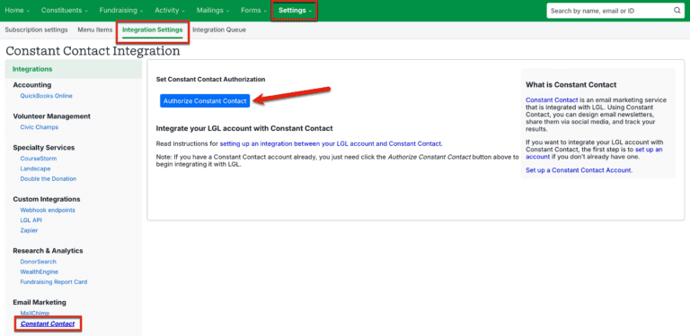Open Fundraising Report Card link
The image size is (690, 336).
54,282
